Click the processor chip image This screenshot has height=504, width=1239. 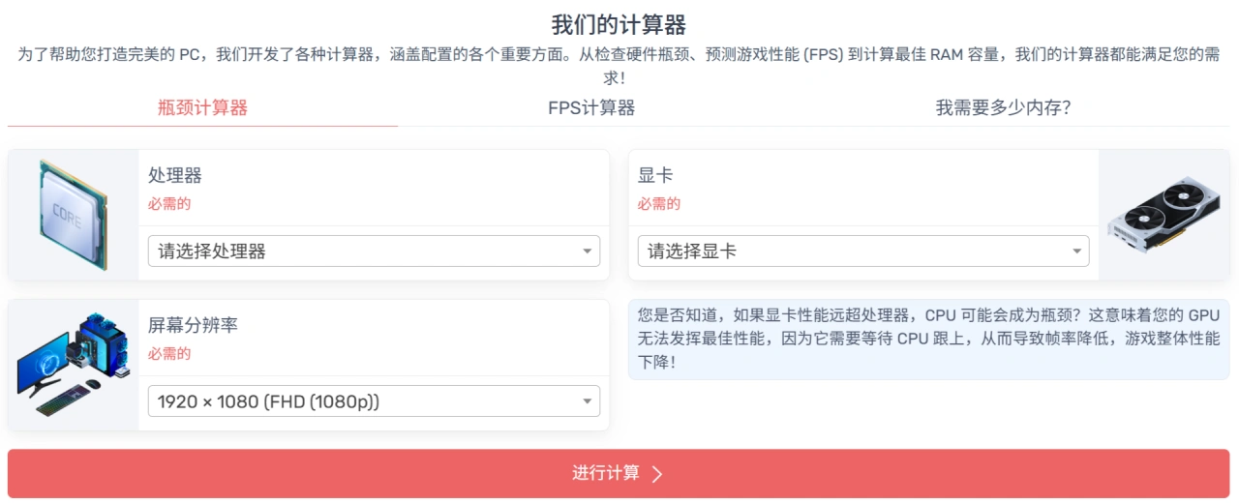pos(74,215)
